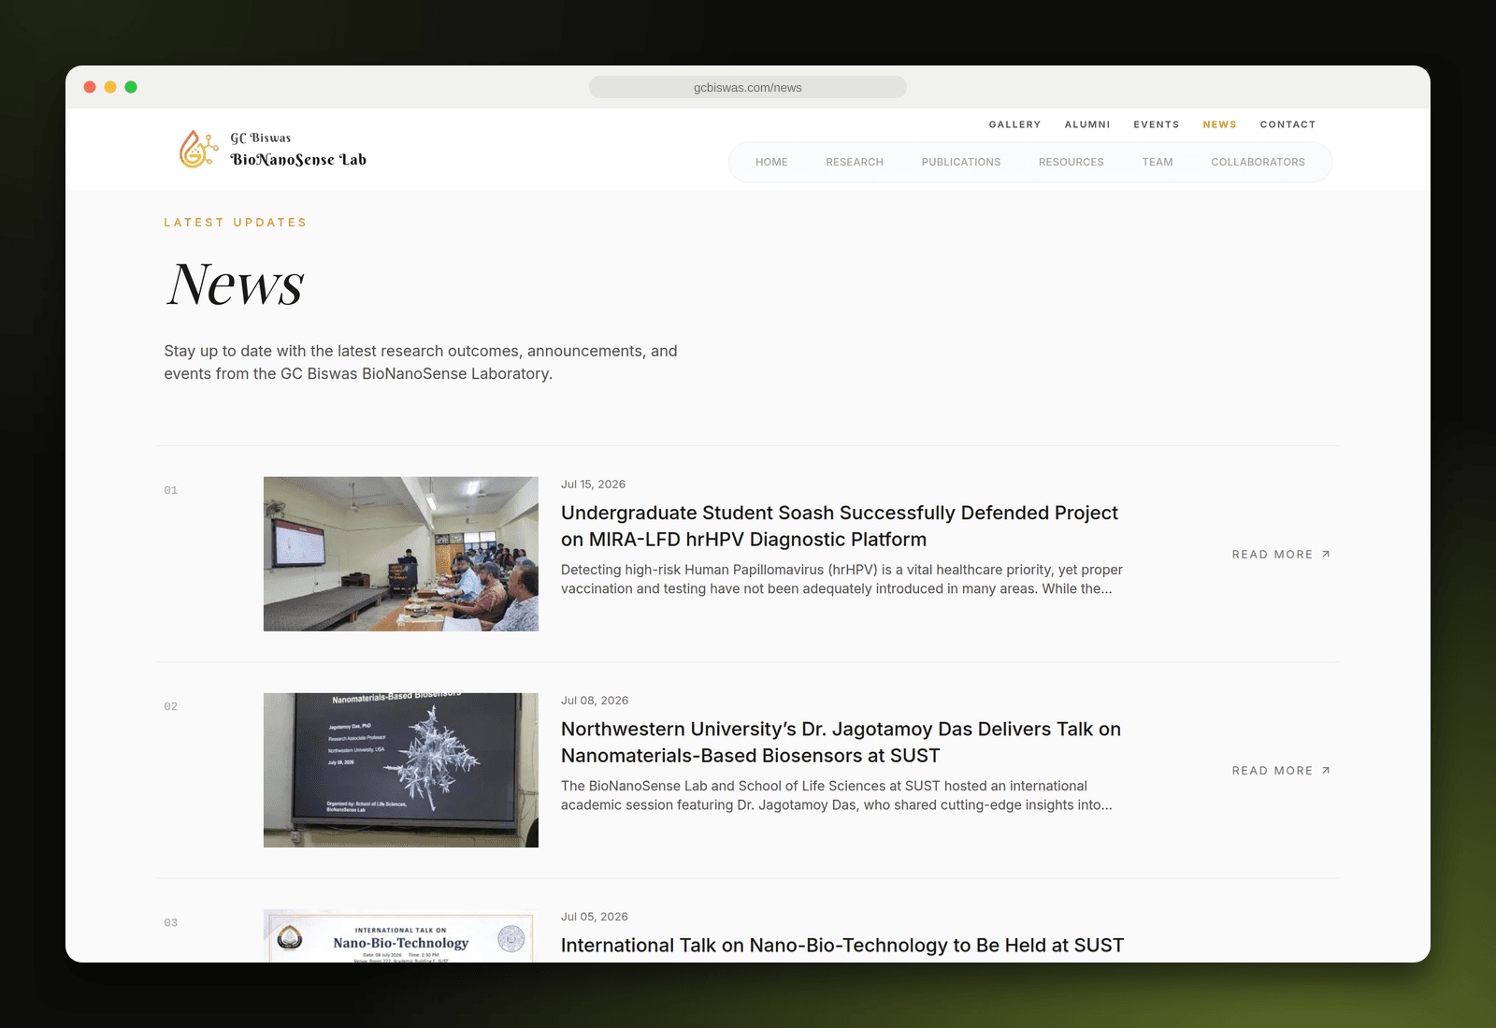The height and width of the screenshot is (1028, 1496).
Task: Click the arrow icon beside first Read More
Action: tap(1326, 555)
